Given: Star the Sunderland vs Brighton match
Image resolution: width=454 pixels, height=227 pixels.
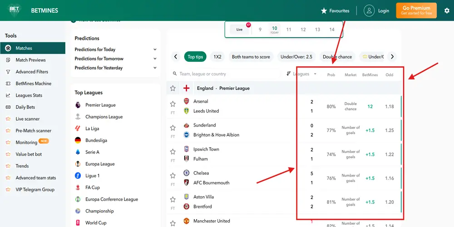Looking at the screenshot, I should click(x=173, y=128).
